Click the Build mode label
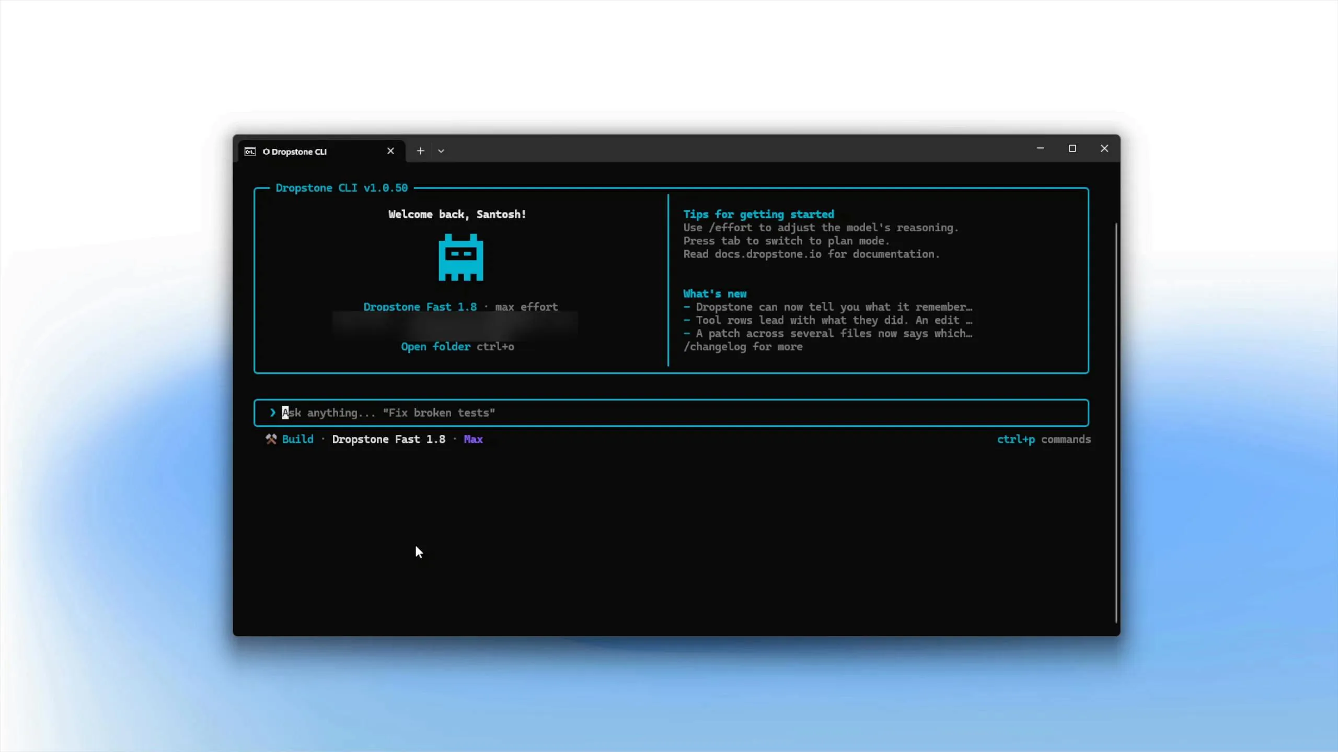Viewport: 1338px width, 752px height. (298, 439)
